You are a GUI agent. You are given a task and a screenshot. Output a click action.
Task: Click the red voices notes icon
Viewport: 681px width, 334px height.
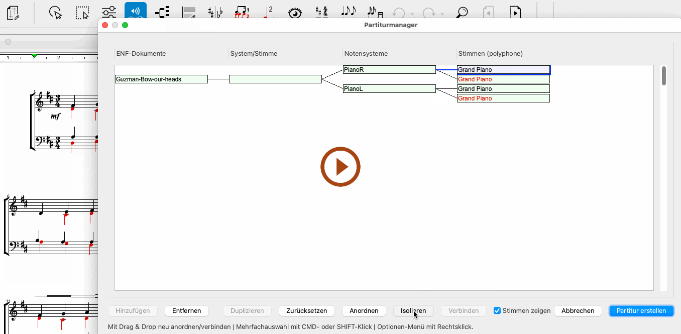(242, 12)
